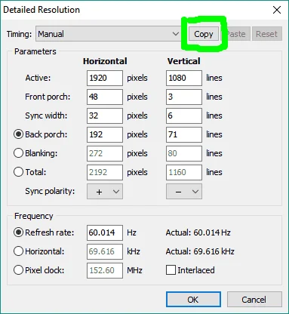This screenshot has height=314, width=289.
Task: Click the Vertical Blanking field 80
Action: click(184, 153)
